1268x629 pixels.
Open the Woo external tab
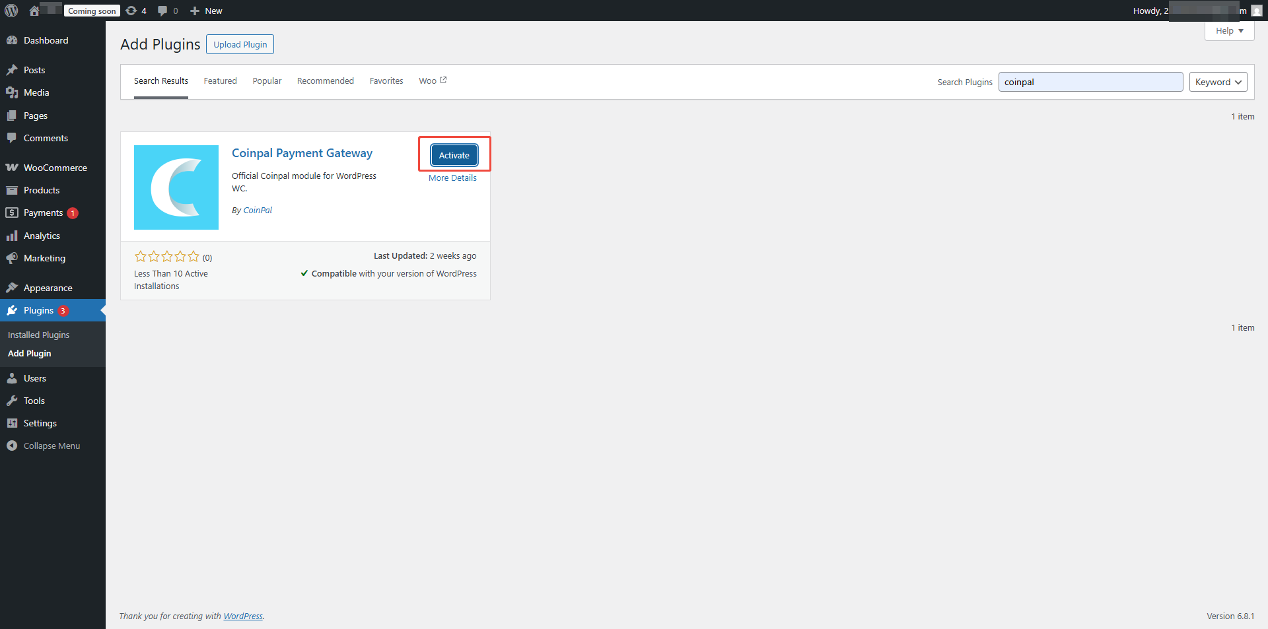click(x=433, y=81)
